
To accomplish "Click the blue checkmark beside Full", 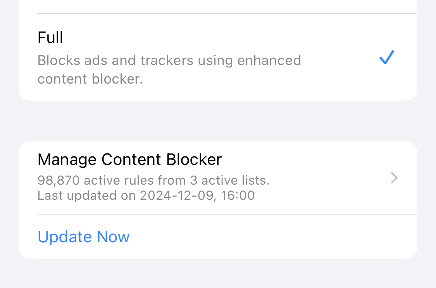I will click(386, 58).
